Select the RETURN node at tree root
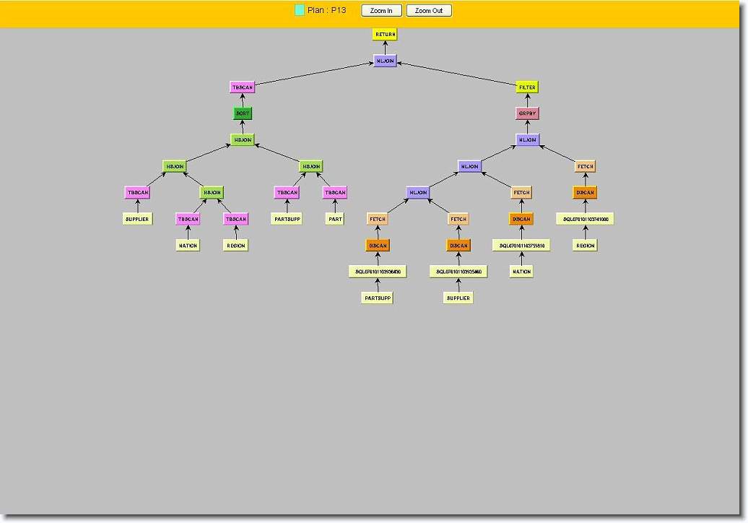 [x=385, y=34]
